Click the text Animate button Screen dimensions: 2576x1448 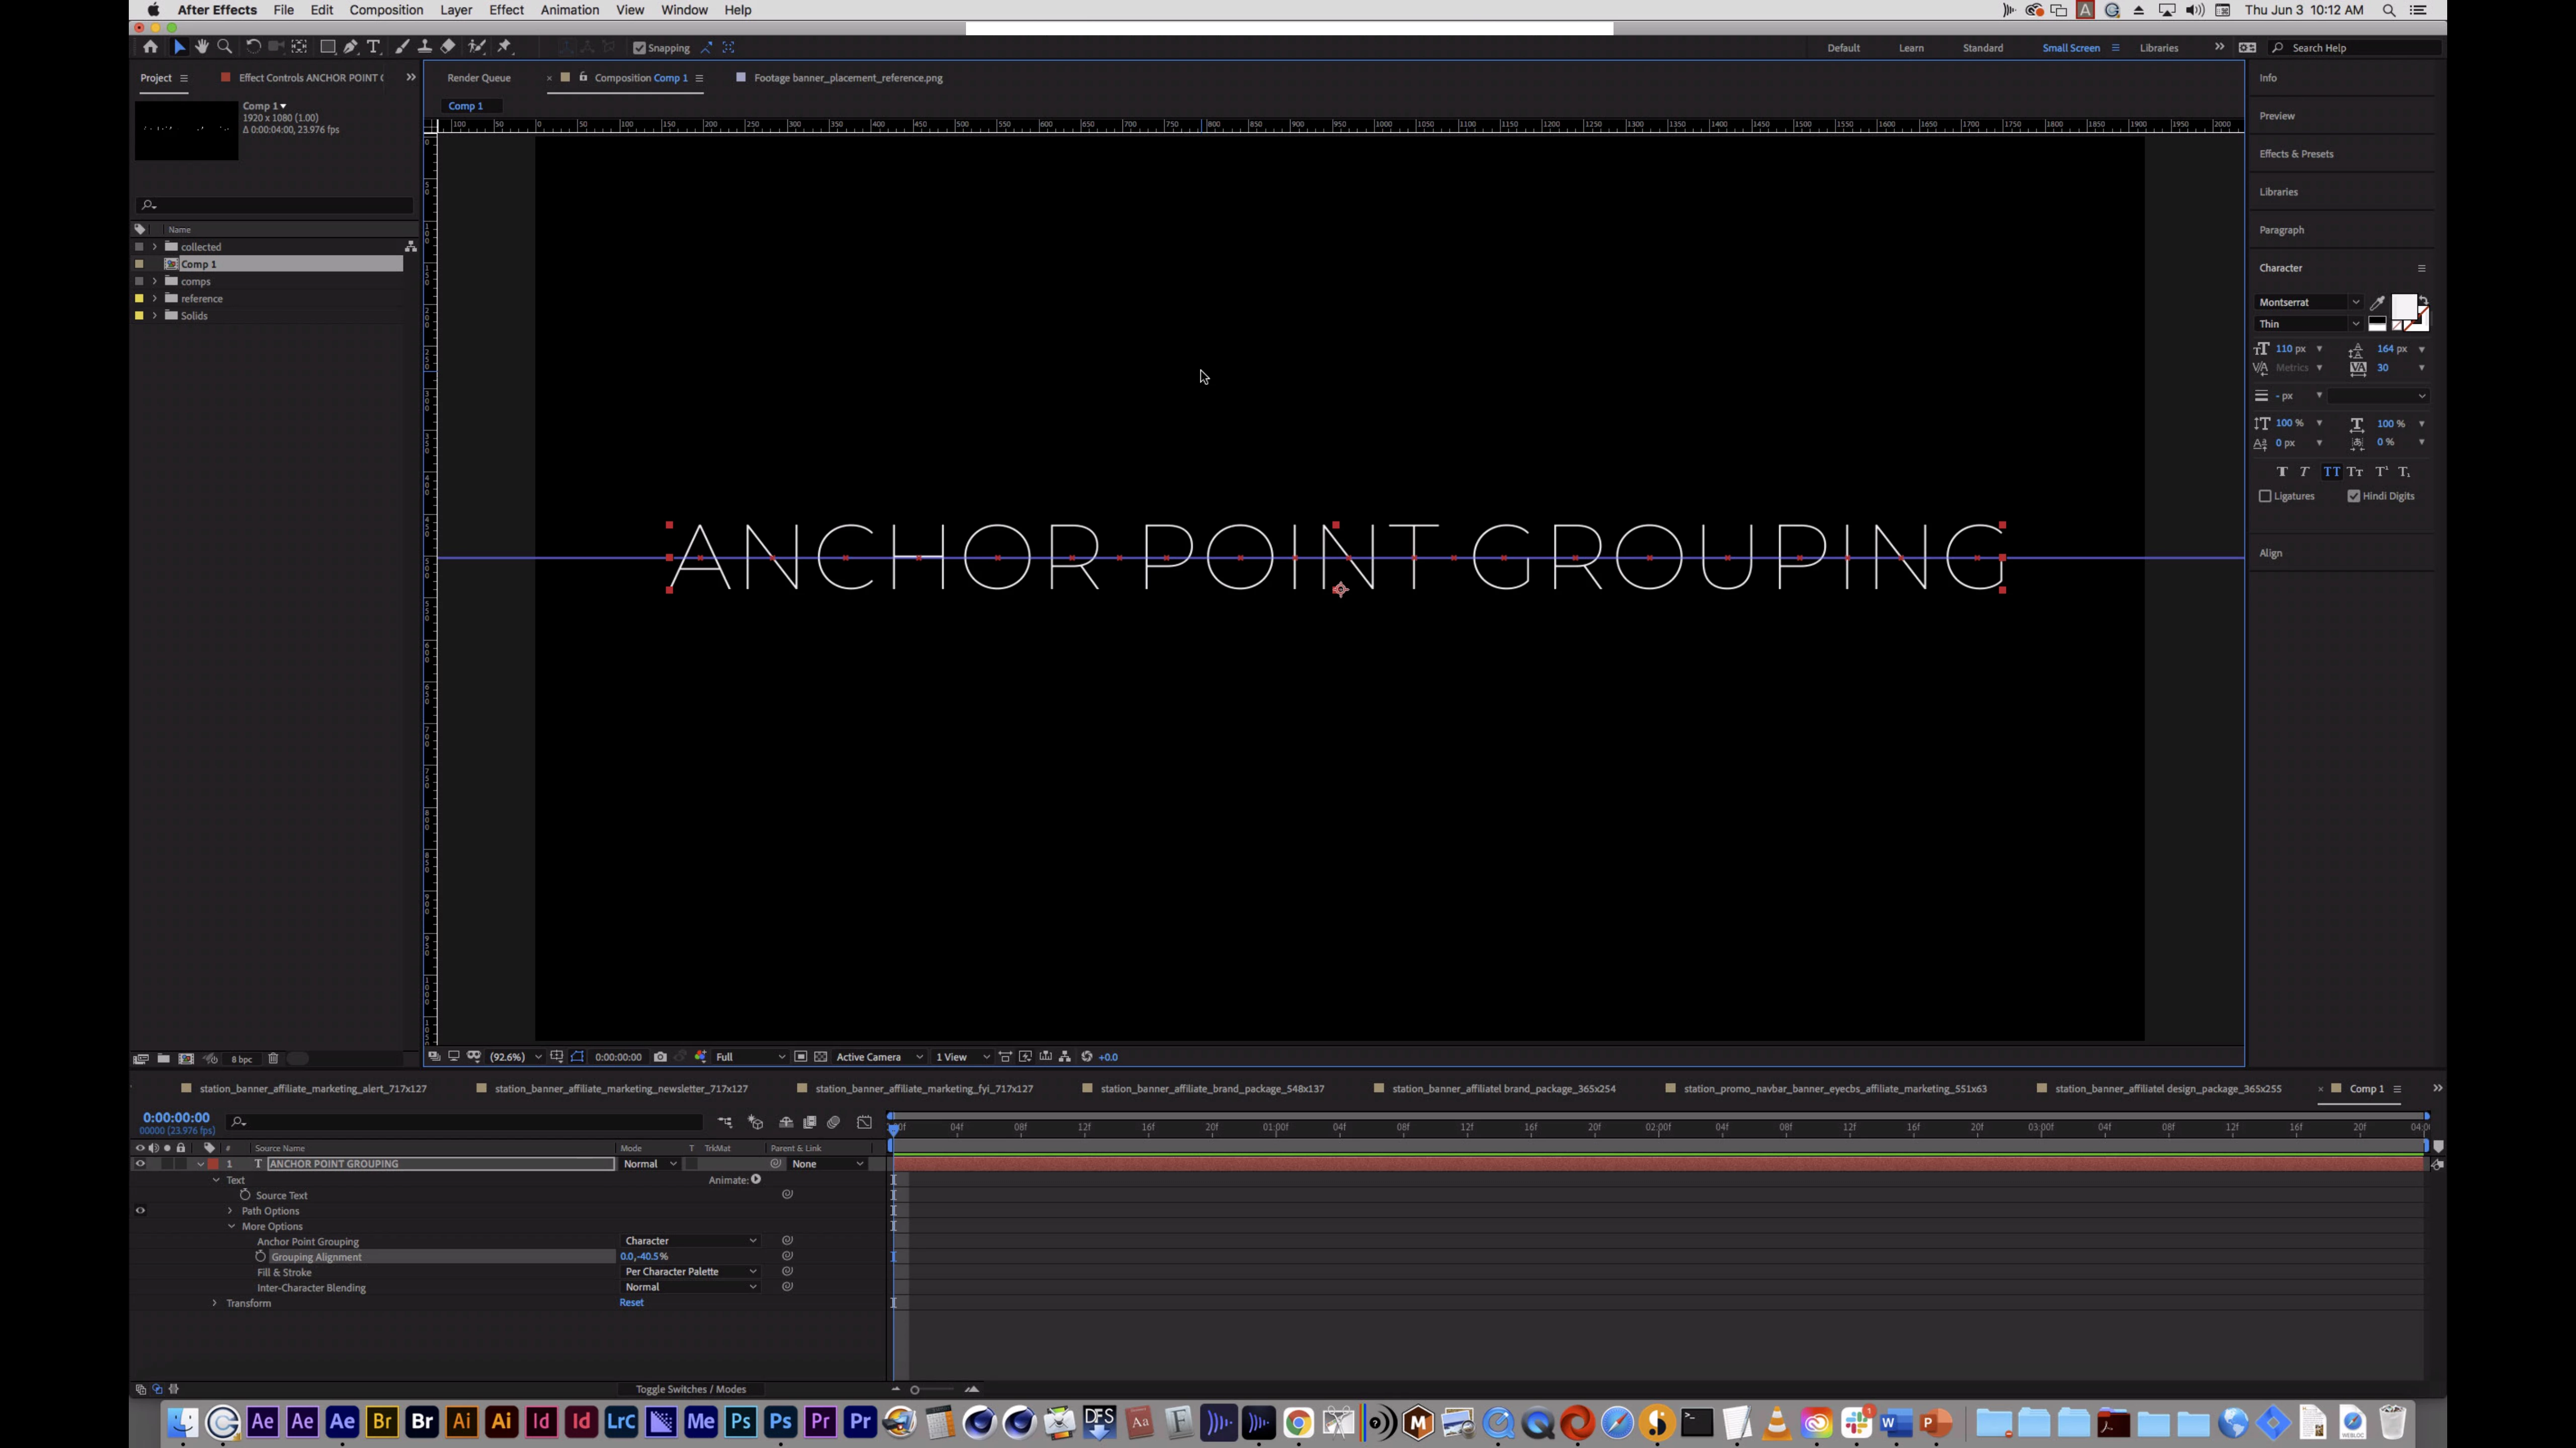pyautogui.click(x=756, y=1179)
